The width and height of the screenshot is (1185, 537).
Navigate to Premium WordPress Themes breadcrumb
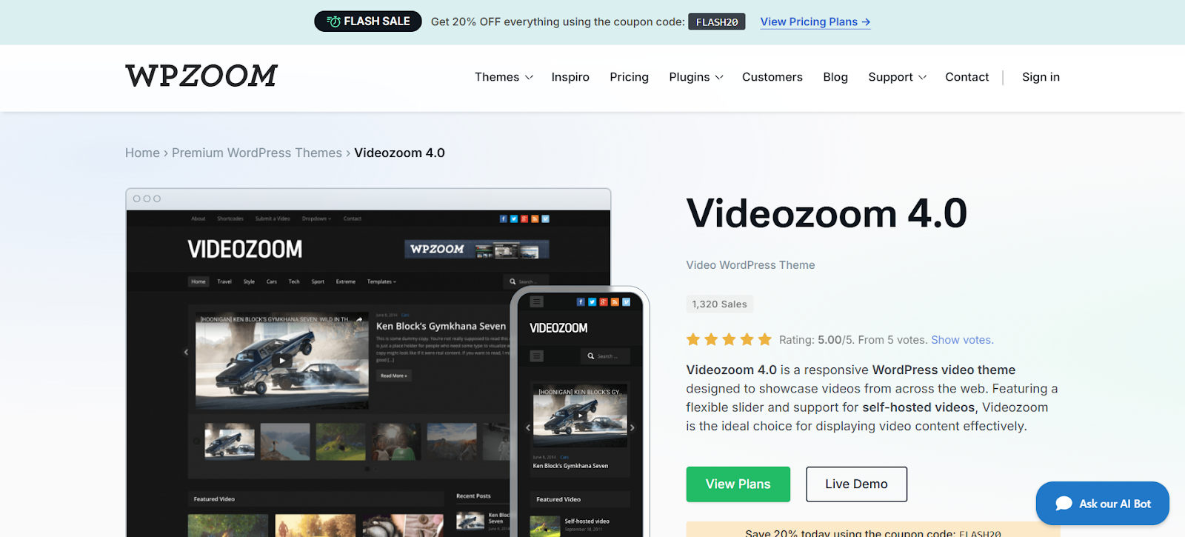click(256, 153)
